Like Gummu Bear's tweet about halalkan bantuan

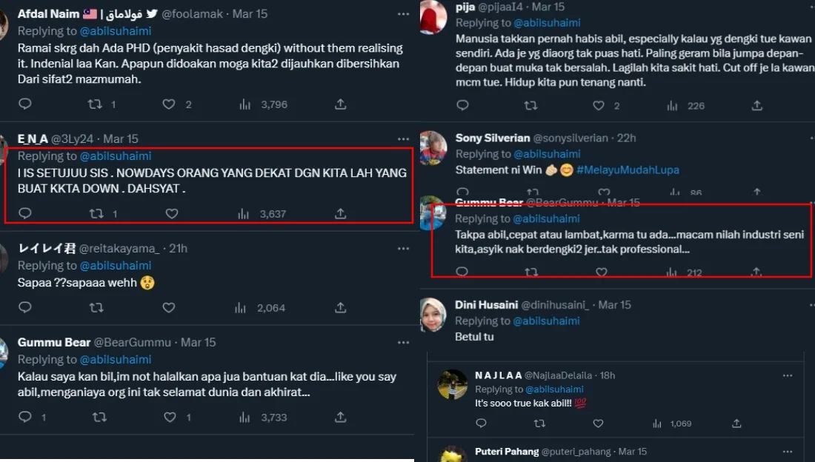[x=170, y=417]
